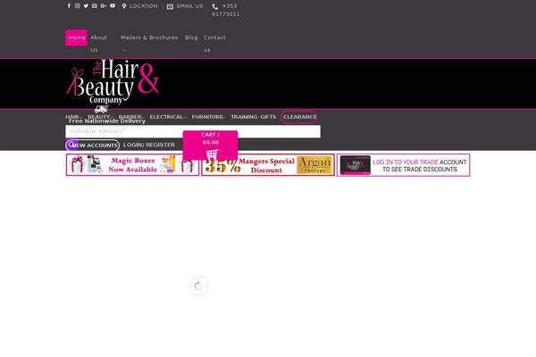Expand the HAIR category dropdown

[73, 117]
